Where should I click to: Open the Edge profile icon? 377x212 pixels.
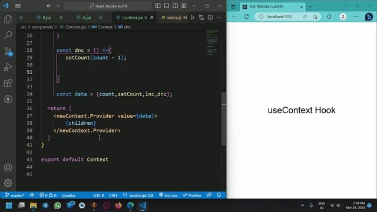(343, 16)
